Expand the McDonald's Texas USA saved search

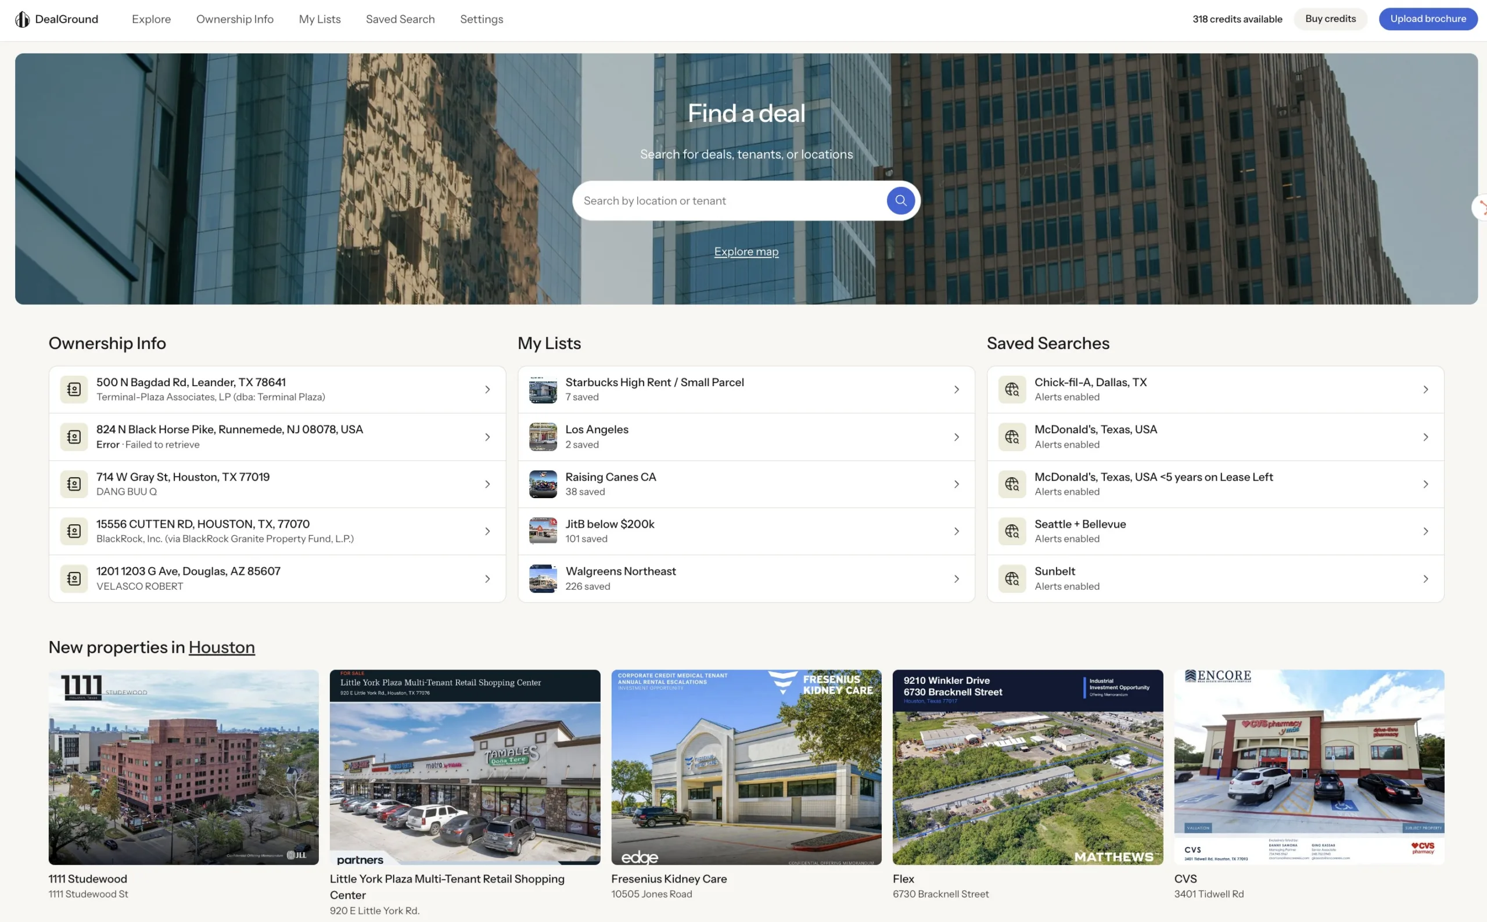[x=1425, y=437]
